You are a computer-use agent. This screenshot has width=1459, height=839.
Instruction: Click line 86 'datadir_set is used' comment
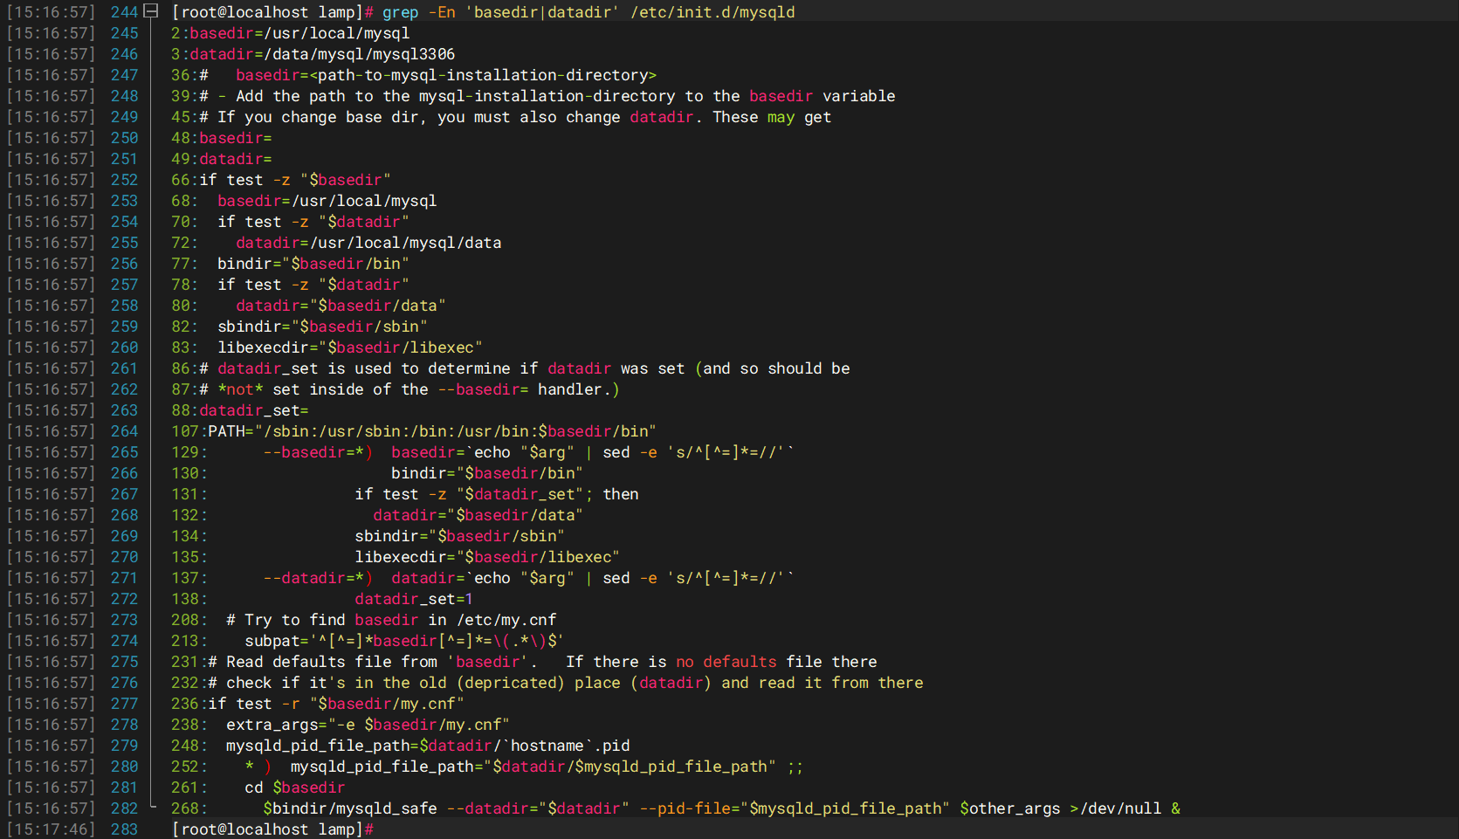(511, 368)
